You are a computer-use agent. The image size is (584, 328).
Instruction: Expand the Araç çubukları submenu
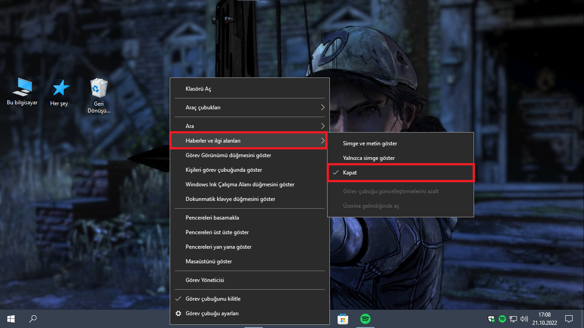point(250,108)
